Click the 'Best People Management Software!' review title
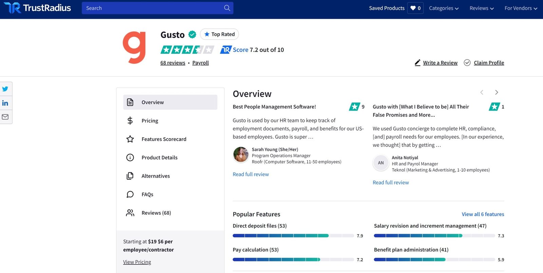The image size is (543, 273). pos(274,107)
